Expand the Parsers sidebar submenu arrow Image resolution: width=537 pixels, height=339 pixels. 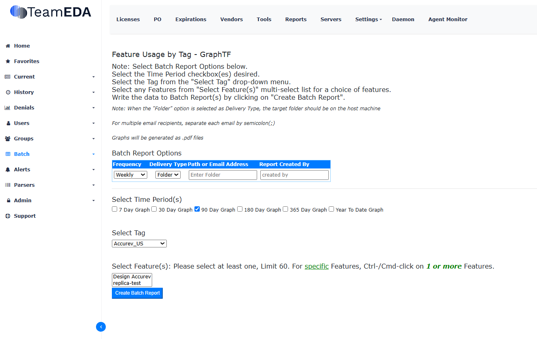tap(94, 185)
